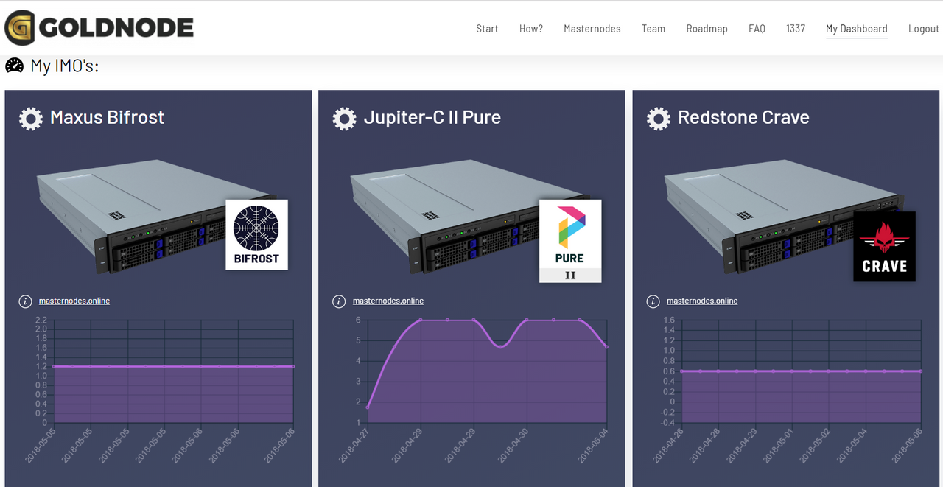Open masternodes.online link under Maxus Bifrost
The width and height of the screenshot is (943, 487).
pyautogui.click(x=74, y=301)
